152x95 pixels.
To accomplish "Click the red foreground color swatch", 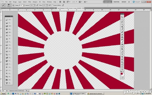I will coord(122,74).
